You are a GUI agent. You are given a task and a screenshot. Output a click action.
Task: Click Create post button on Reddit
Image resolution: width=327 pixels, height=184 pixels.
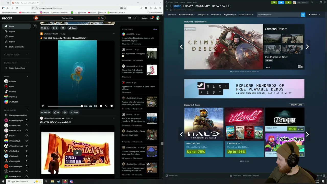pos(143,18)
